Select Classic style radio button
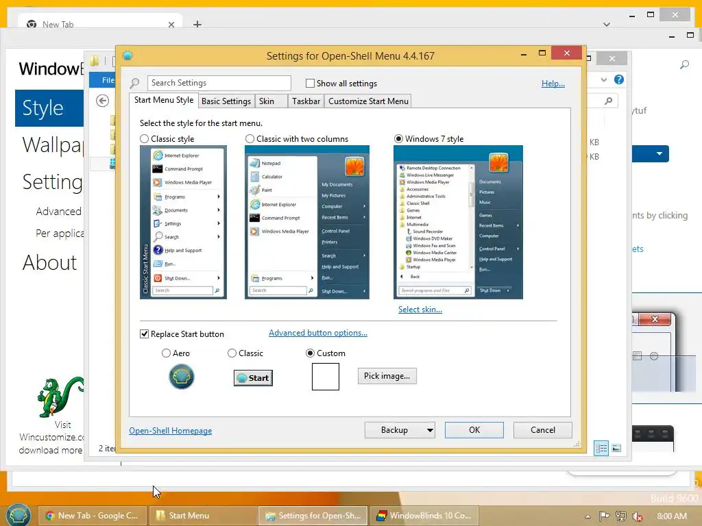Viewport: 702px width, 526px height. click(144, 138)
